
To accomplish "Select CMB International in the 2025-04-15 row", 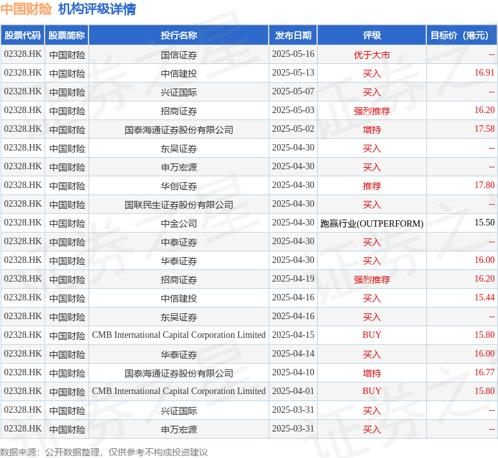I will click(x=179, y=335).
